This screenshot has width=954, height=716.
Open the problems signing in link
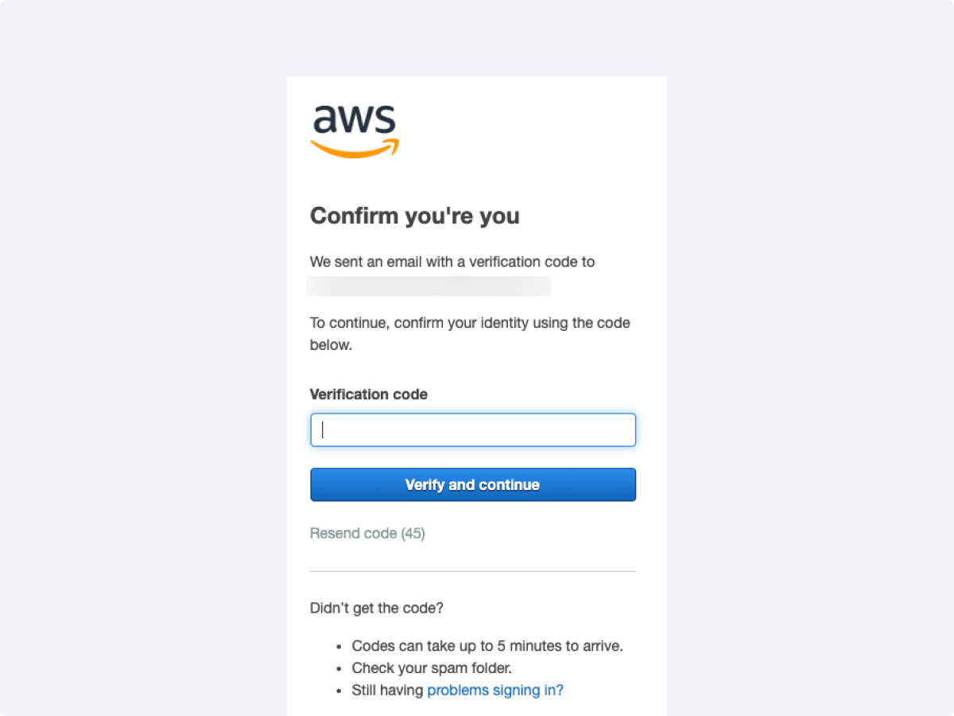pos(494,690)
